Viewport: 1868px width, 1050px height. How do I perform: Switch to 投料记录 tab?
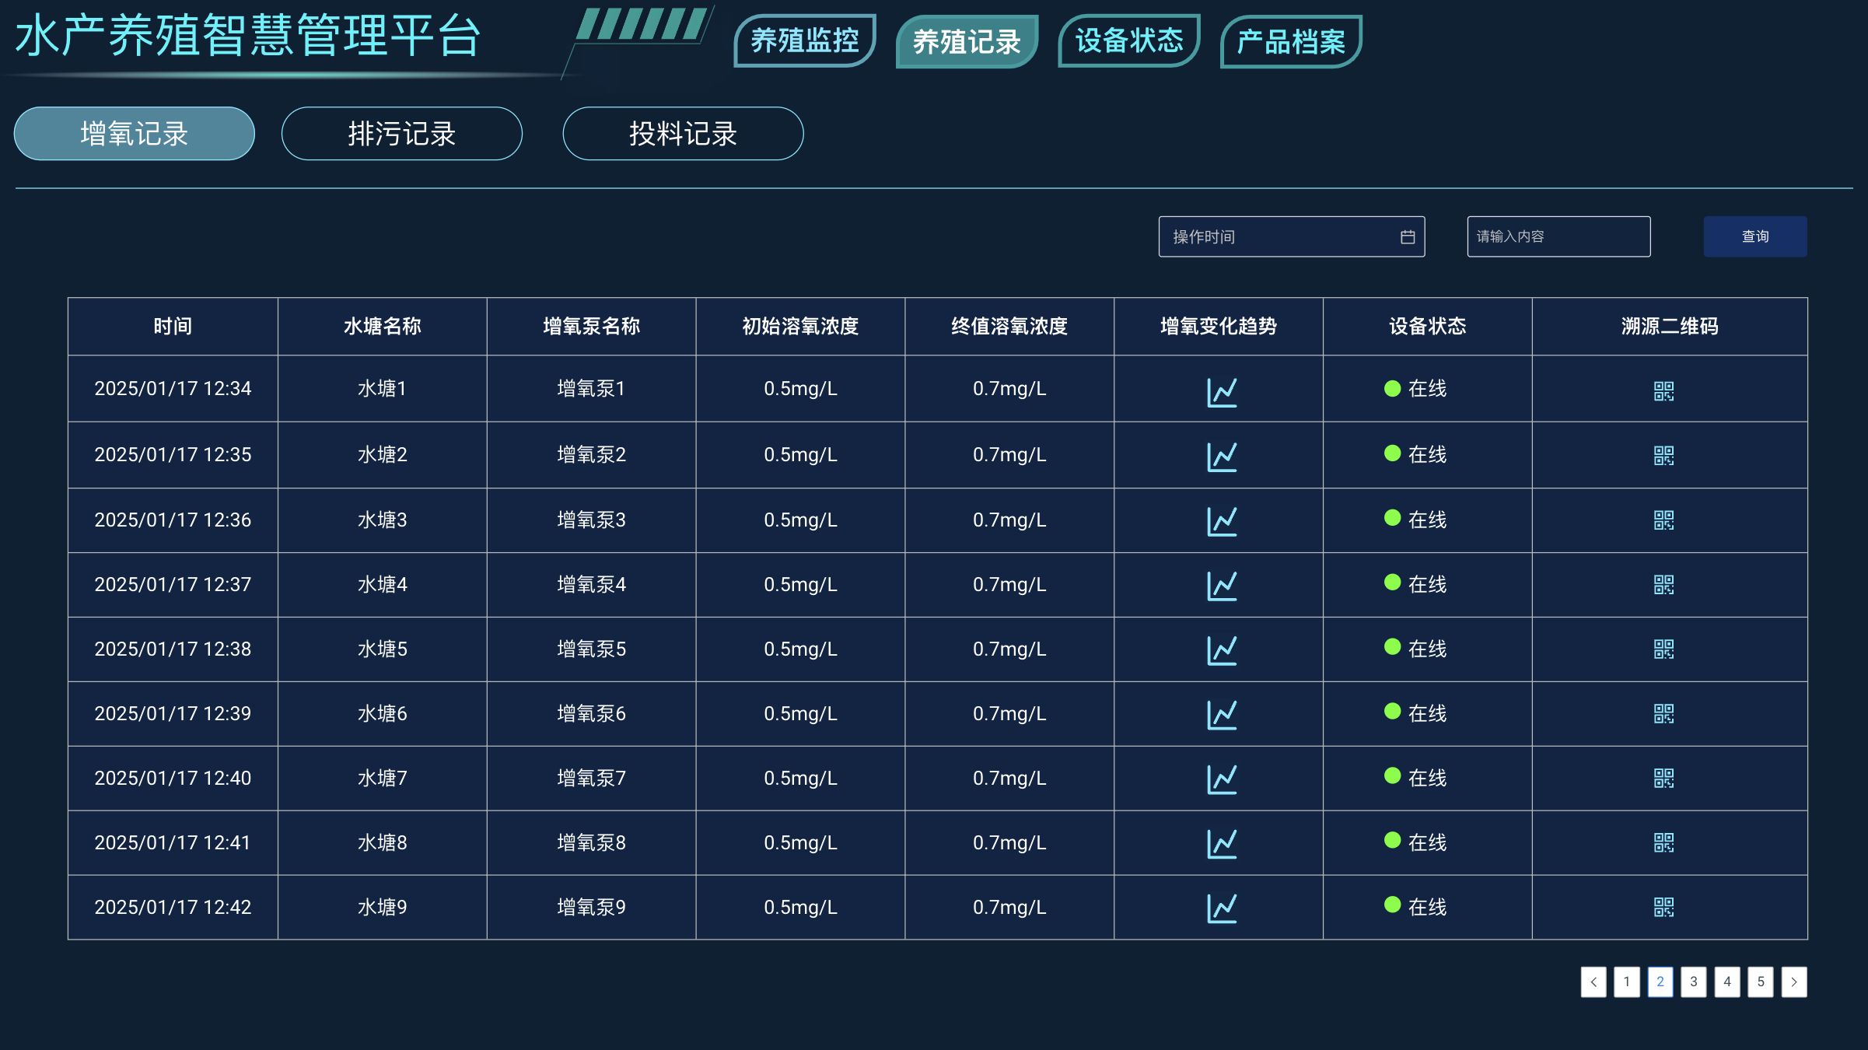(x=683, y=134)
